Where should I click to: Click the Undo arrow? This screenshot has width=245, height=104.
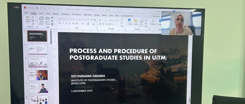(49, 8)
